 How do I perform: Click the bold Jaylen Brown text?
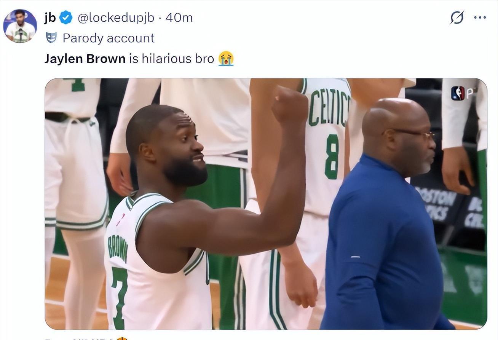(x=85, y=59)
